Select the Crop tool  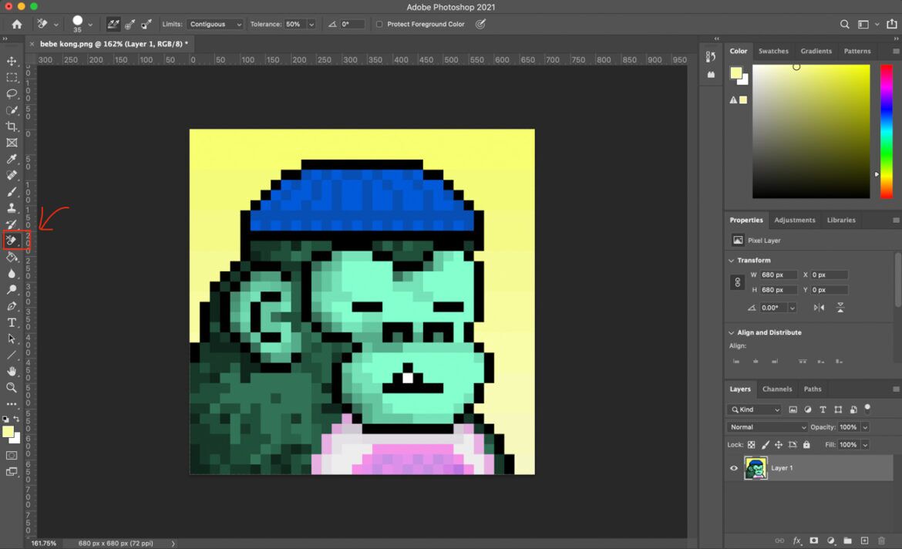pyautogui.click(x=12, y=126)
